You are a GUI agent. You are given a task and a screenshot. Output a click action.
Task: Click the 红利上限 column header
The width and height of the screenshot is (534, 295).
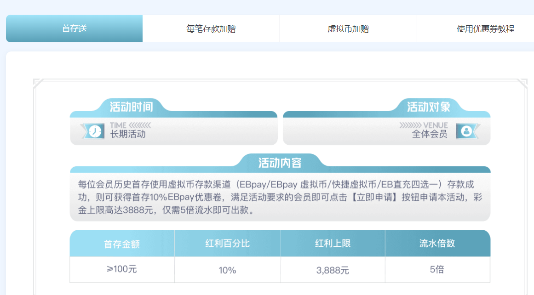[333, 244]
